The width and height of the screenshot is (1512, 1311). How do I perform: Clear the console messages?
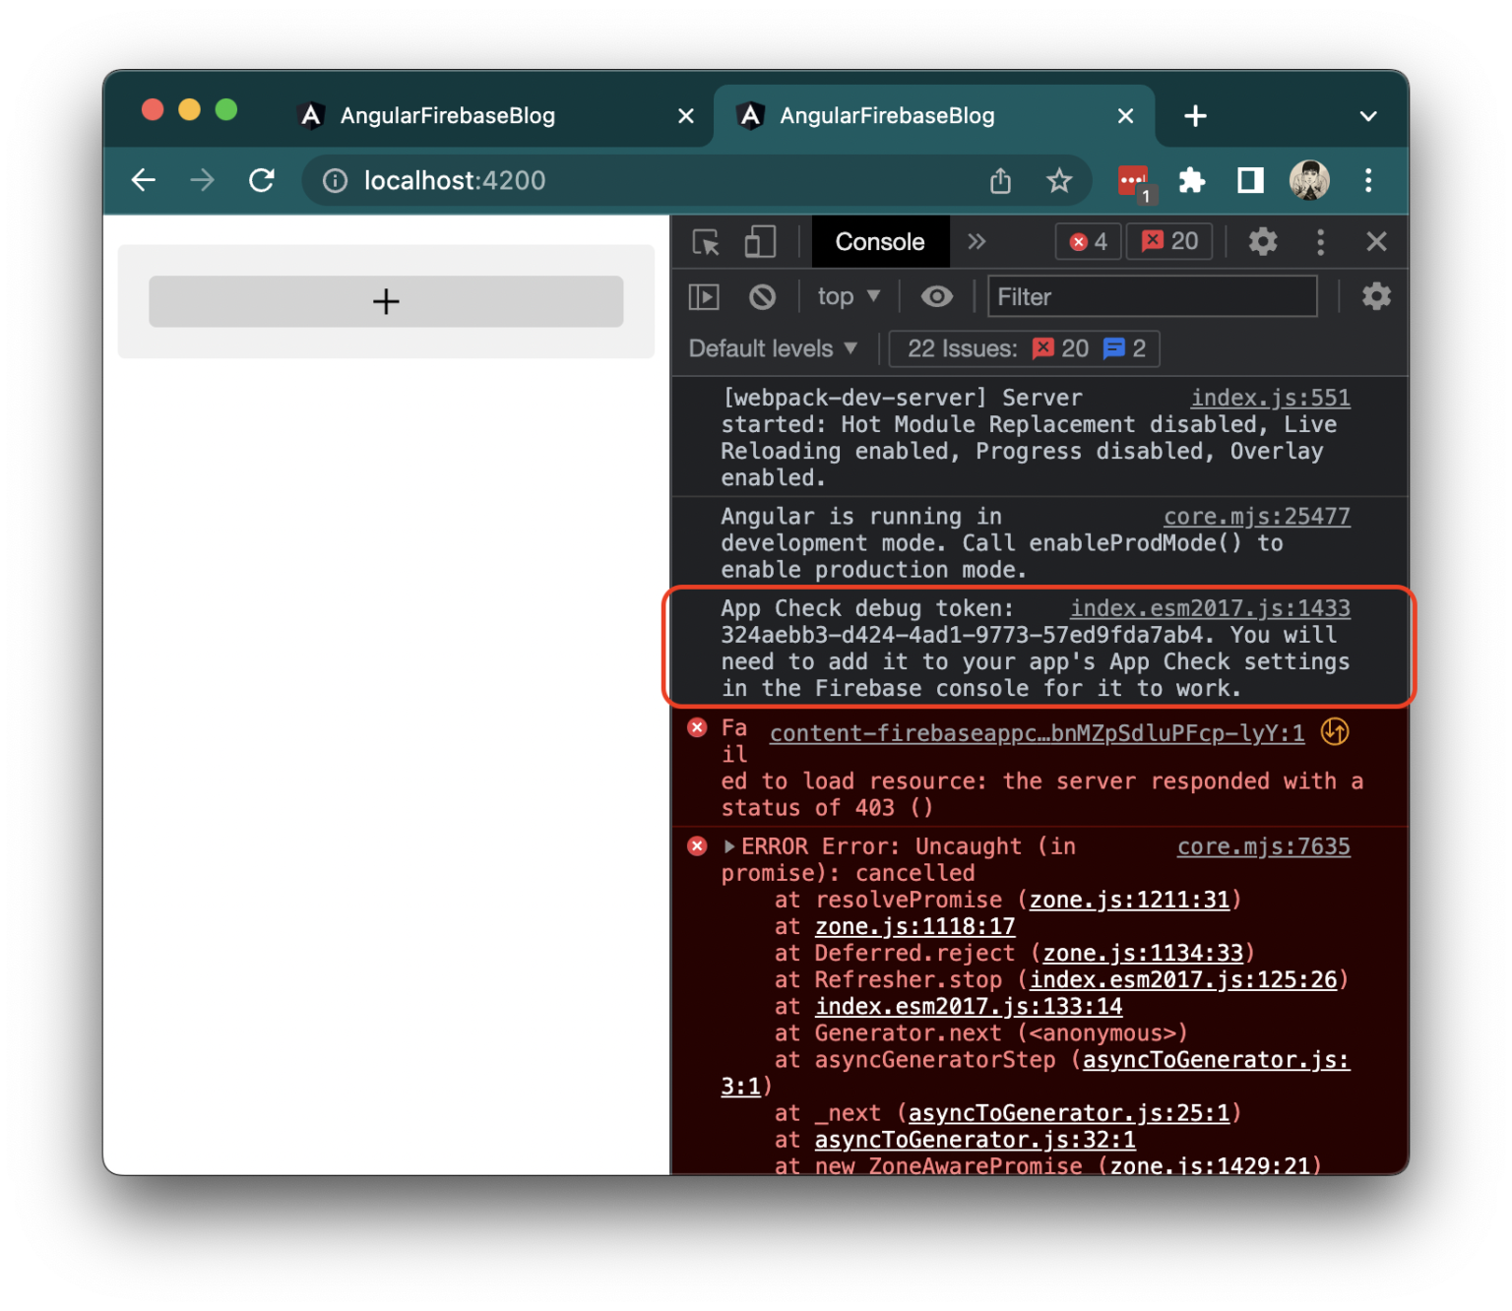(x=762, y=296)
